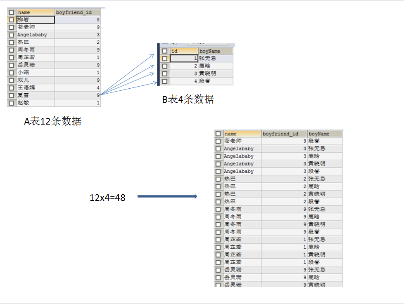The height and width of the screenshot is (304, 404).
Task: Check the 热巴 row box in table A
Action: click(x=11, y=42)
